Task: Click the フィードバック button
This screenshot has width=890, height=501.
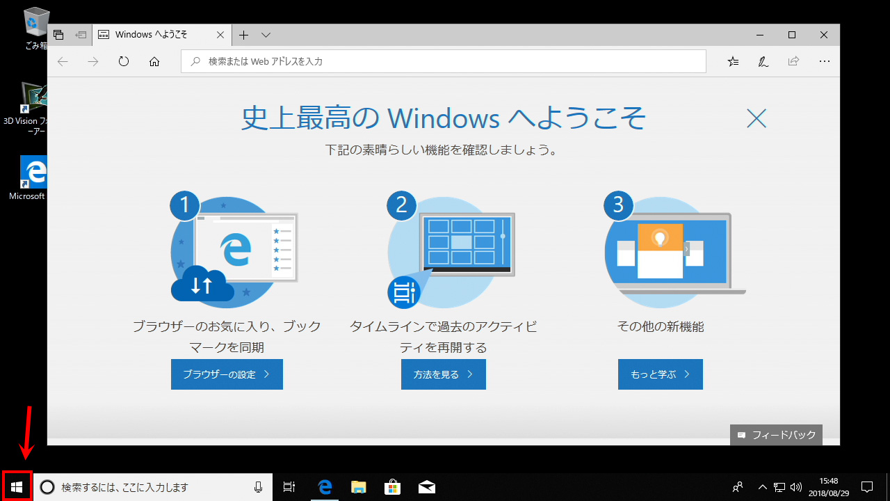Action: (776, 435)
